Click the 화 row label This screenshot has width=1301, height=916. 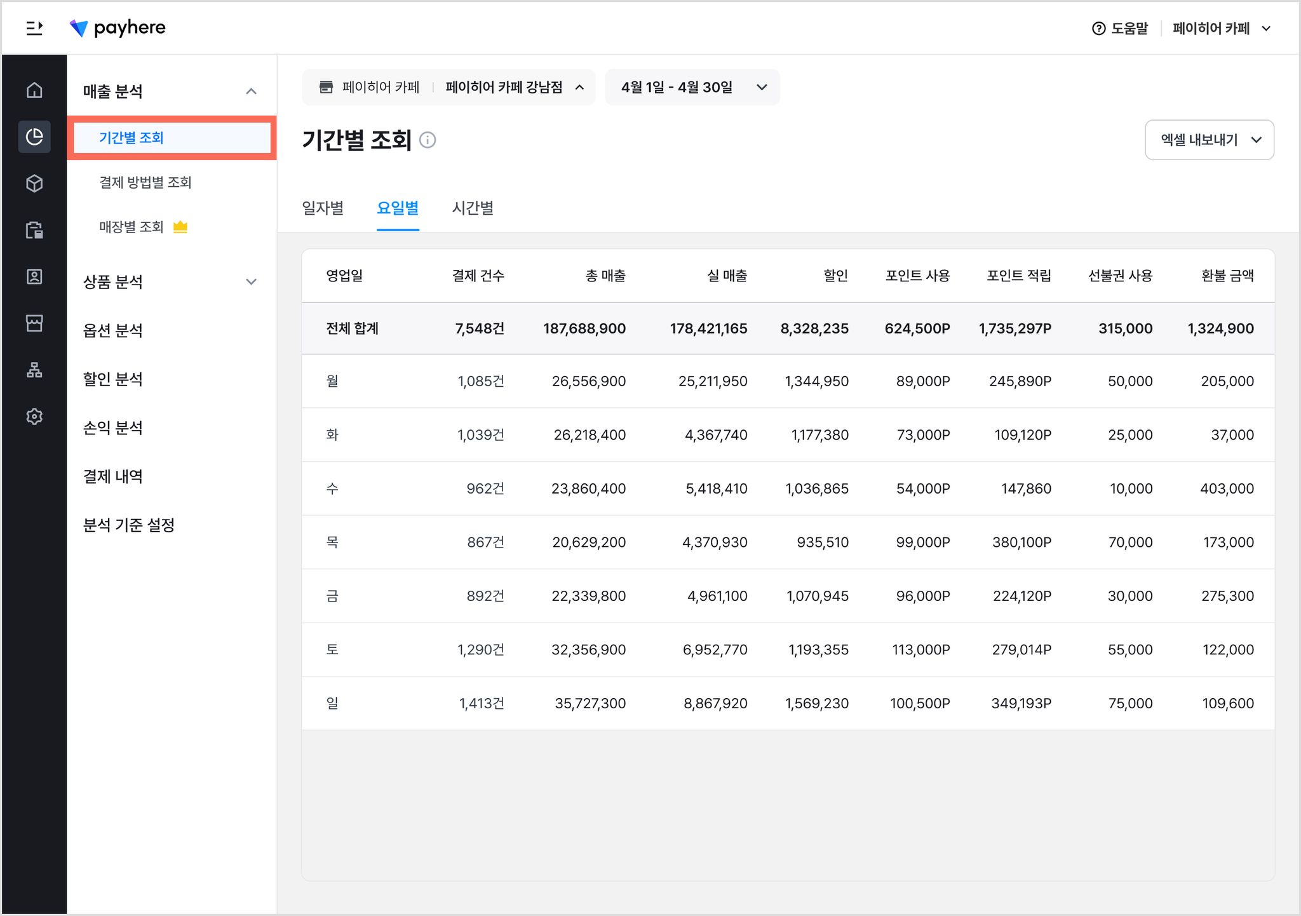tap(332, 435)
